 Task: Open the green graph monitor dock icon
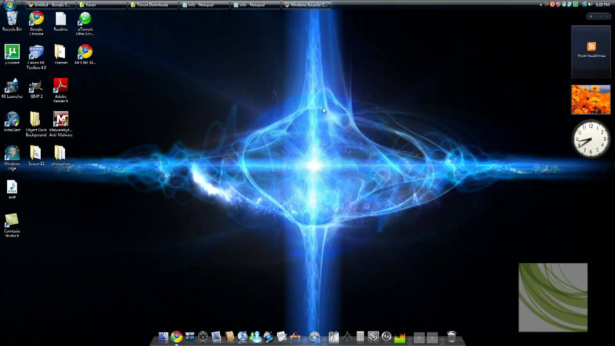click(400, 337)
